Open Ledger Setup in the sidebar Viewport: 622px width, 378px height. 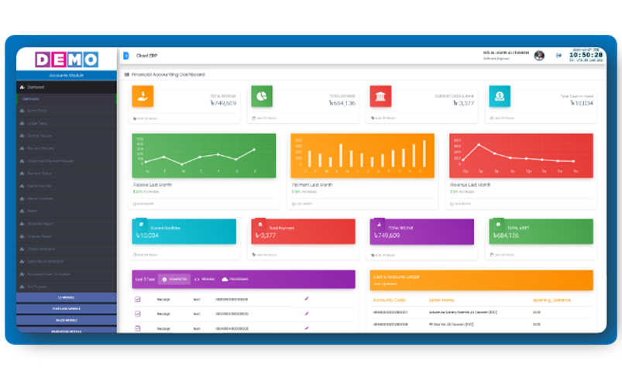point(37,123)
